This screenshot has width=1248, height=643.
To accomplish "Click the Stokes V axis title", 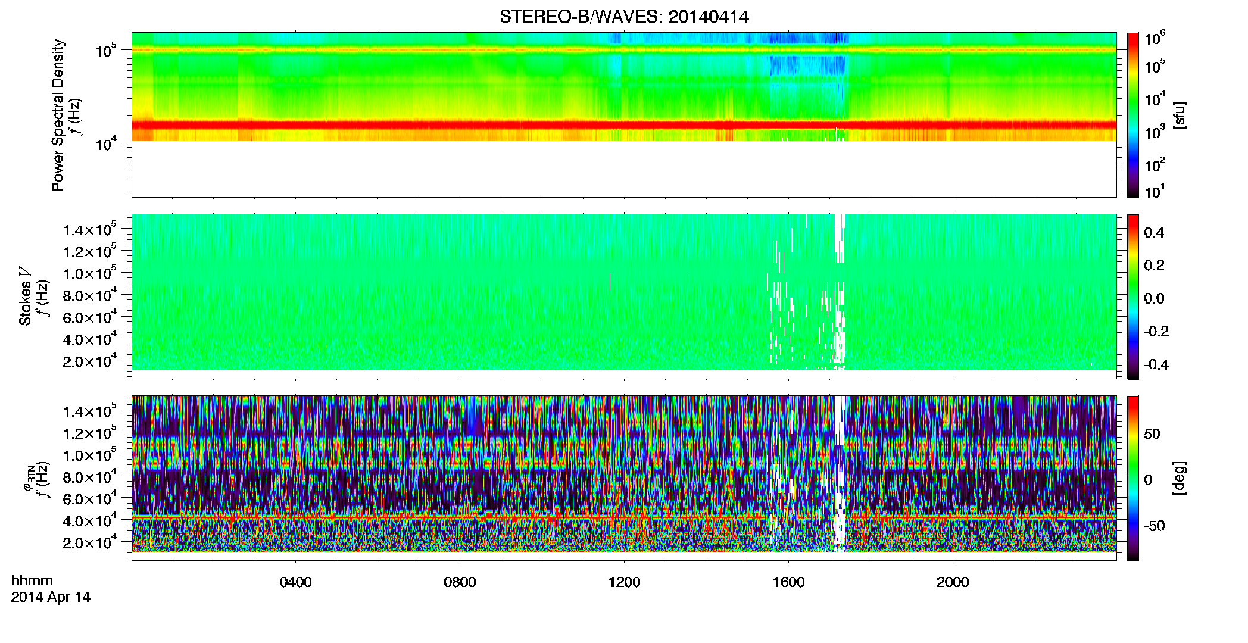I will point(26,296).
